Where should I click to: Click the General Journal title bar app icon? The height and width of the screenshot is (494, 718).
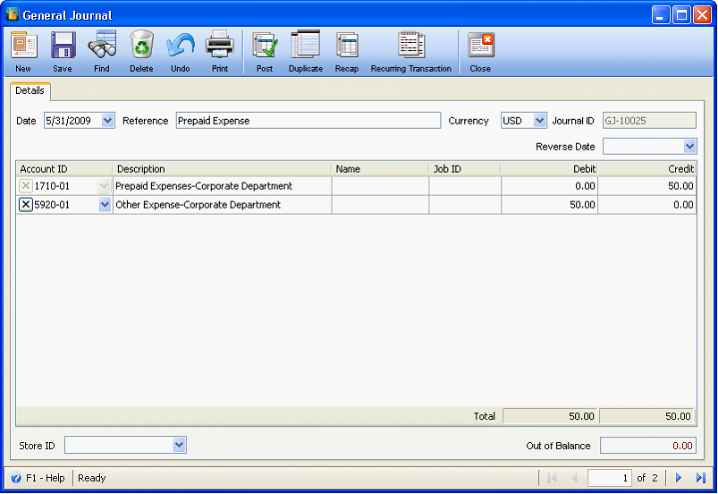(x=13, y=14)
